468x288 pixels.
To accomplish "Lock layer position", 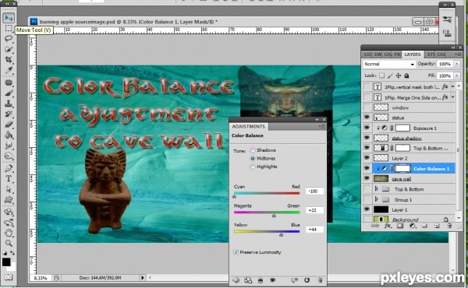I will 398,76.
